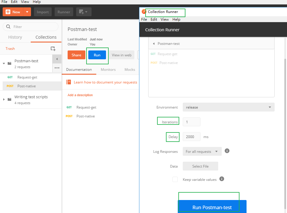The image size is (287, 213).
Task: Click the Delay input field showing 2000
Action: tap(191, 137)
